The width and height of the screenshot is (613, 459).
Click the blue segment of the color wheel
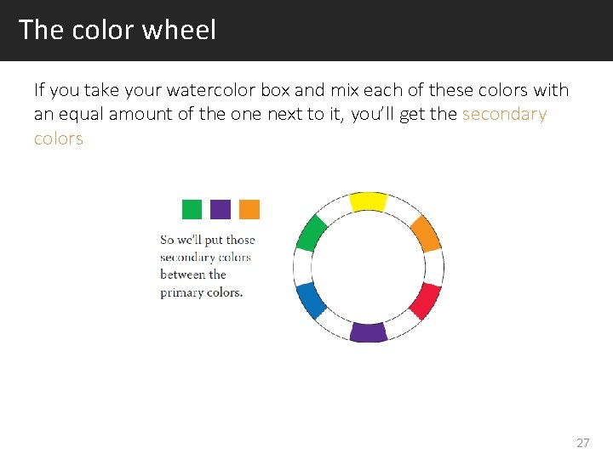tap(311, 300)
